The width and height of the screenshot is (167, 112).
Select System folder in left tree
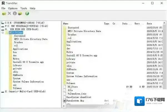point(17,78)
